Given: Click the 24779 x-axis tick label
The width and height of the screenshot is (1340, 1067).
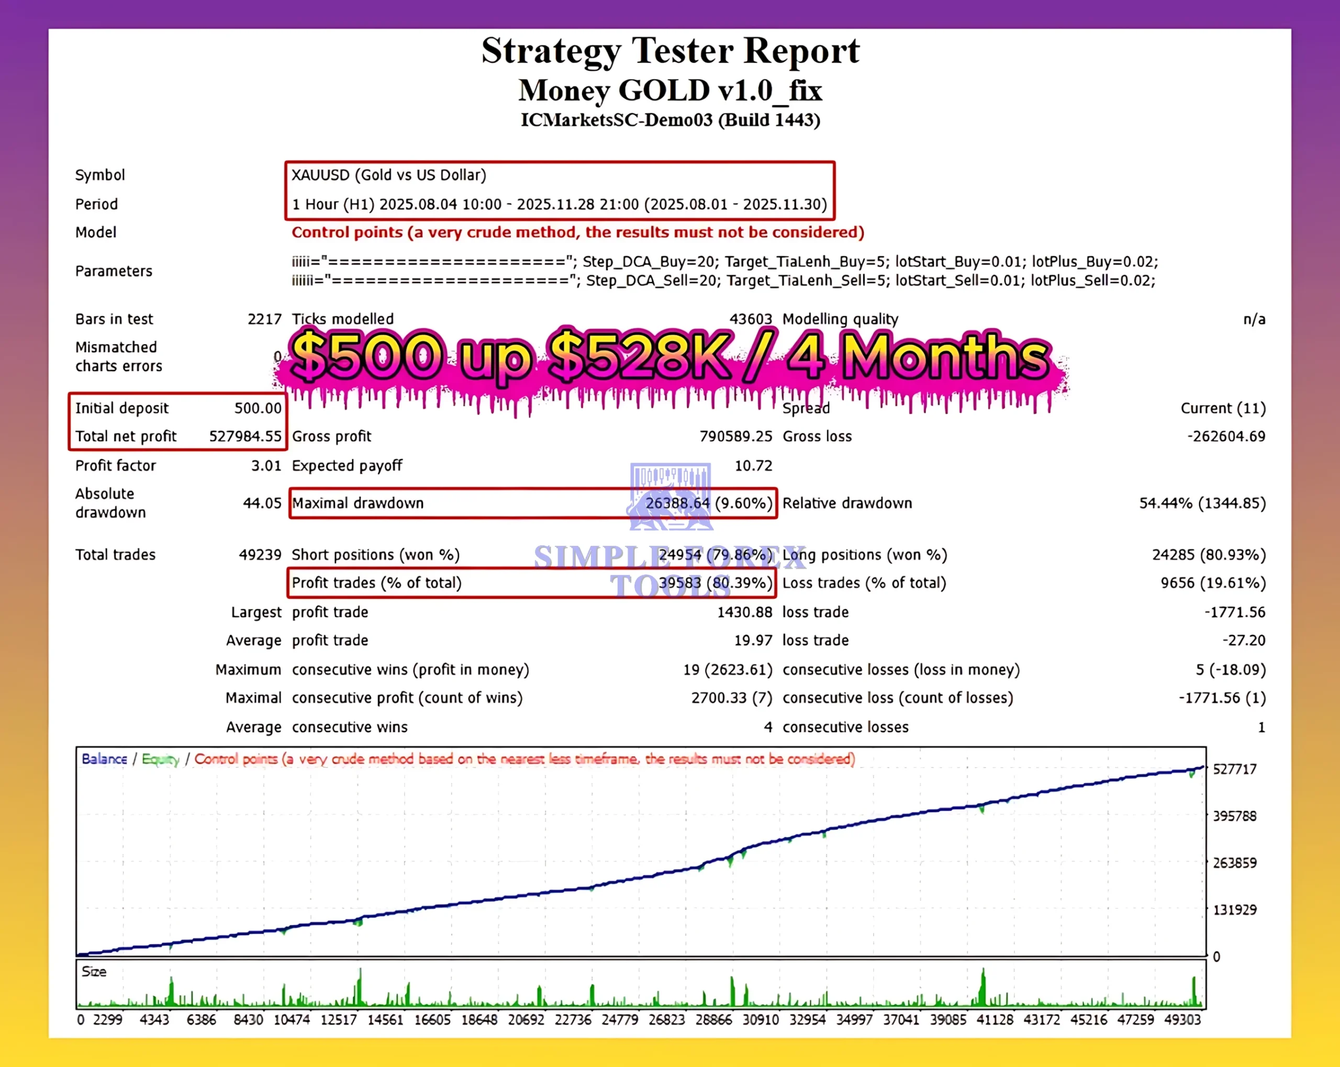Looking at the screenshot, I should click(x=619, y=1020).
